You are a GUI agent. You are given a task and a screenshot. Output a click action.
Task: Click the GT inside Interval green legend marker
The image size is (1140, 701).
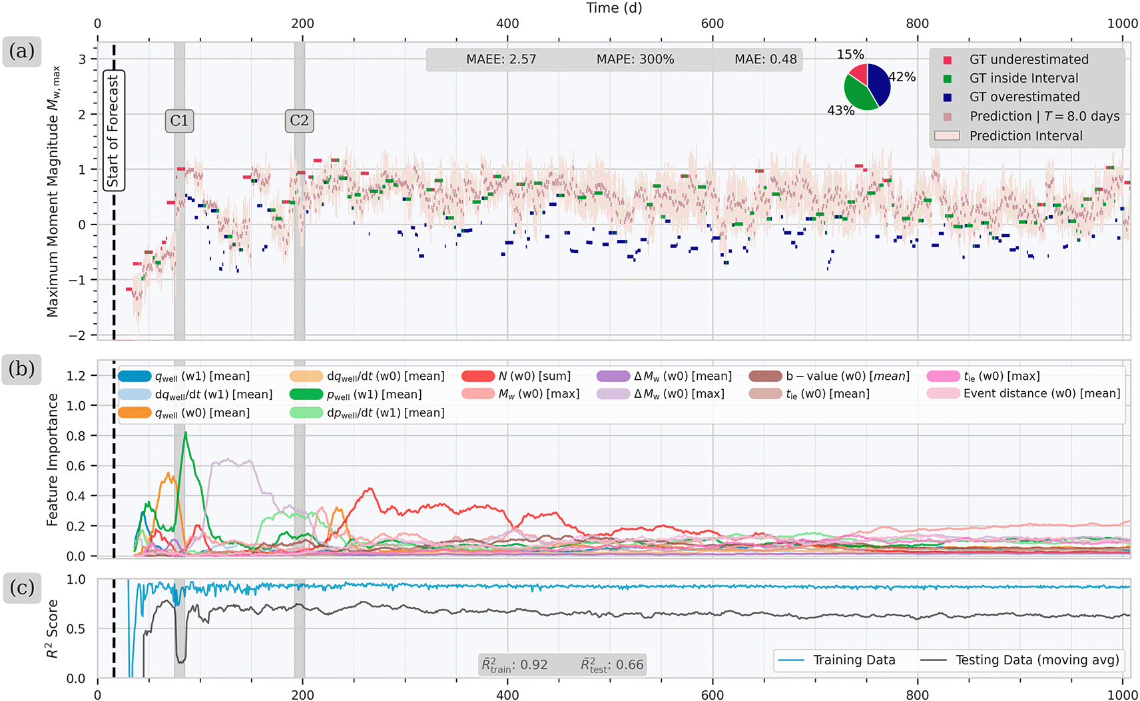point(947,79)
